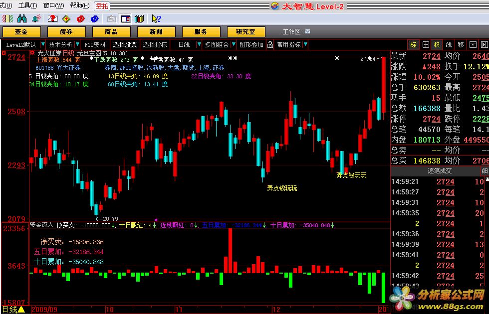The width and height of the screenshot is (489, 314).
Task: Open the F10资料 tab
Action: pos(95,45)
